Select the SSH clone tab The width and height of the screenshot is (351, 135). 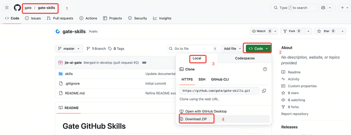coord(202,80)
